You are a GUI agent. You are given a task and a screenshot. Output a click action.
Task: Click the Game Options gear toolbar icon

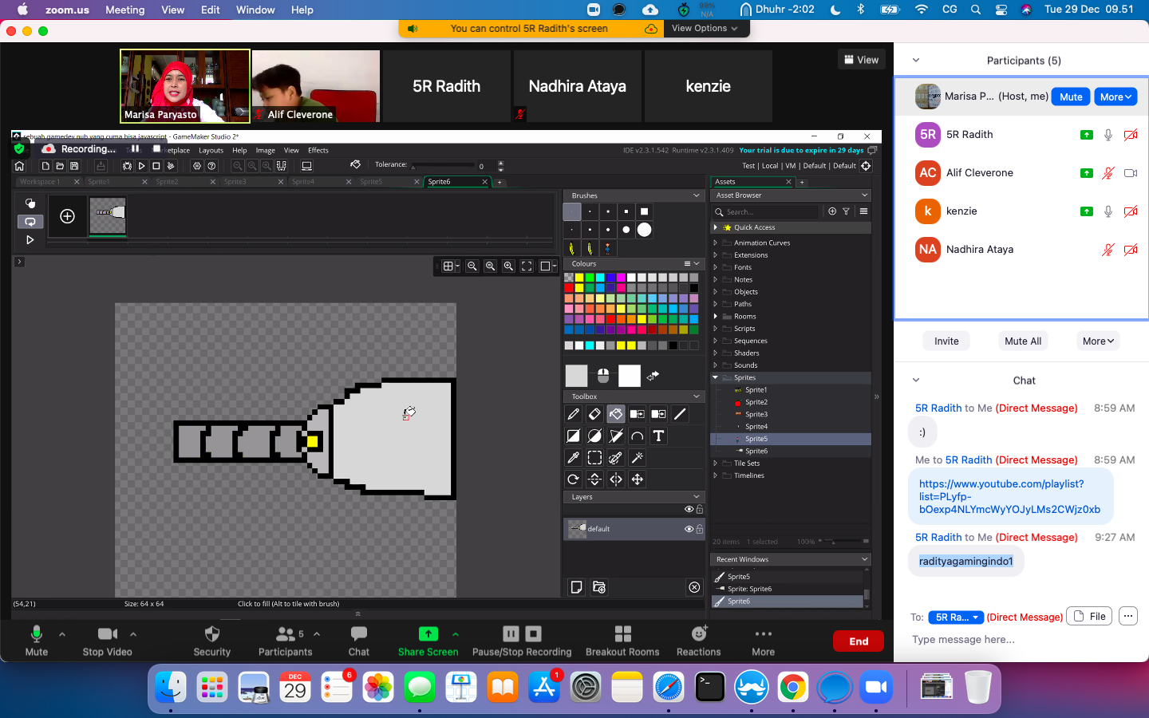pos(197,166)
